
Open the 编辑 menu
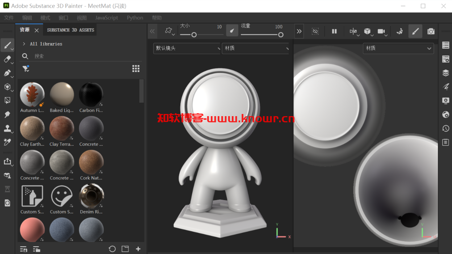pyautogui.click(x=27, y=18)
